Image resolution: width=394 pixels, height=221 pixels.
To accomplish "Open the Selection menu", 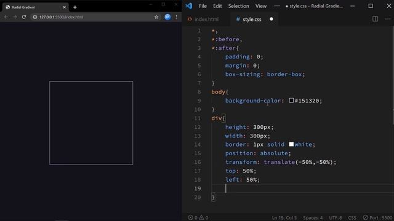I will (238, 6).
